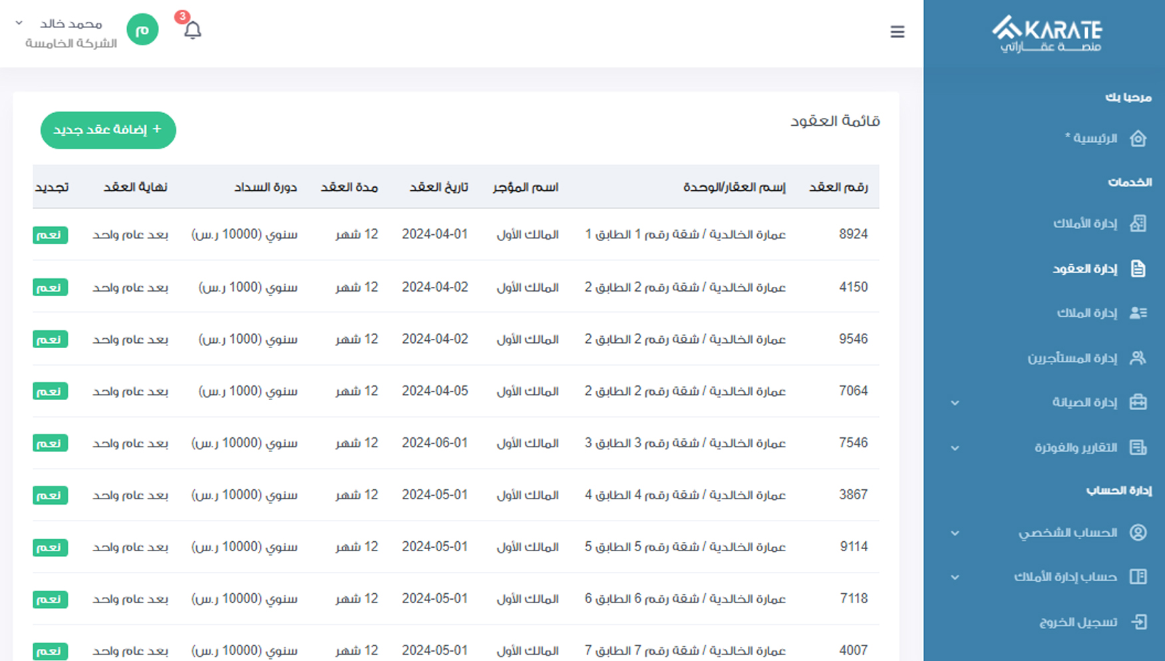Click the renewal badge for contract 8924
The image size is (1165, 661).
(50, 235)
